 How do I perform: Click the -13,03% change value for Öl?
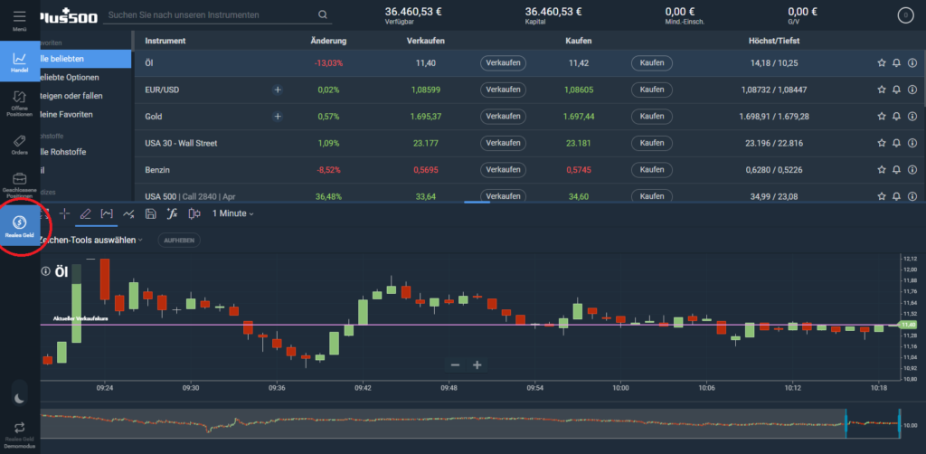point(328,63)
